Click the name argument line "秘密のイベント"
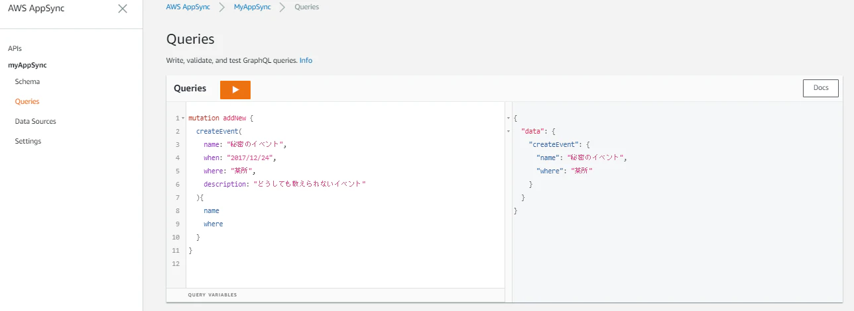This screenshot has width=854, height=311. [x=245, y=145]
